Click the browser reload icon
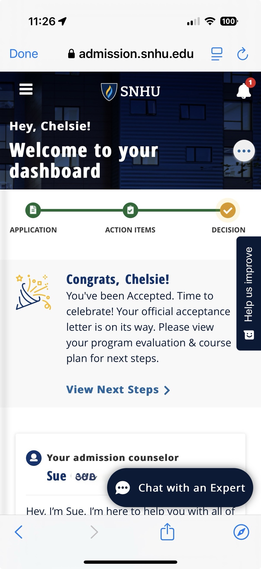261x569 pixels. [x=243, y=54]
